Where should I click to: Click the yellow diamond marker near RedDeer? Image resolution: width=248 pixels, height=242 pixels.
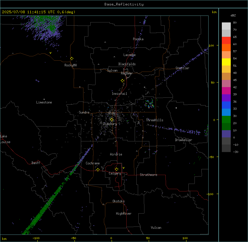tap(123, 81)
